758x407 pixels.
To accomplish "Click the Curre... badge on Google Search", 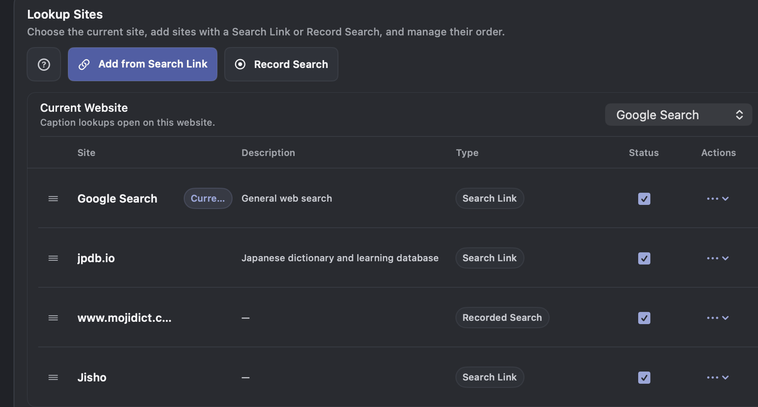I will pos(208,198).
